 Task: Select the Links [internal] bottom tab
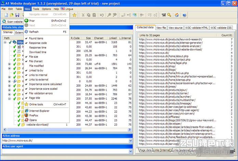point(162,150)
